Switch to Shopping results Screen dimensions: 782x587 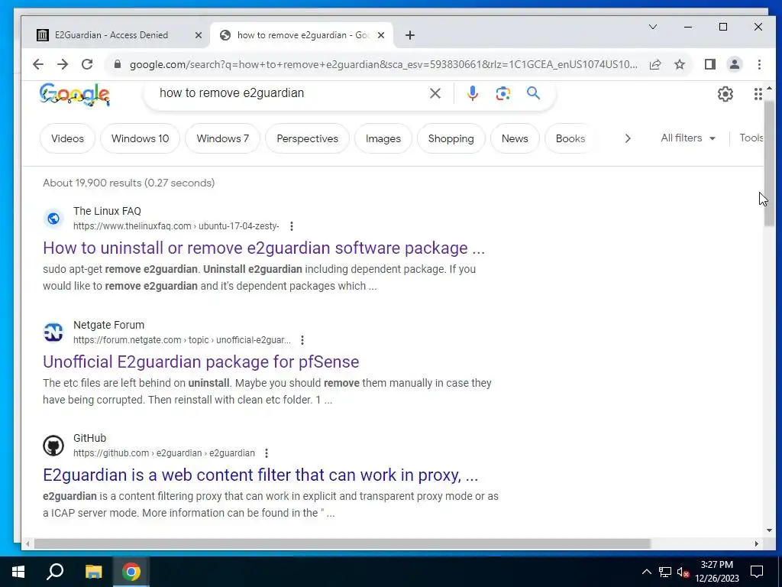[x=451, y=138]
